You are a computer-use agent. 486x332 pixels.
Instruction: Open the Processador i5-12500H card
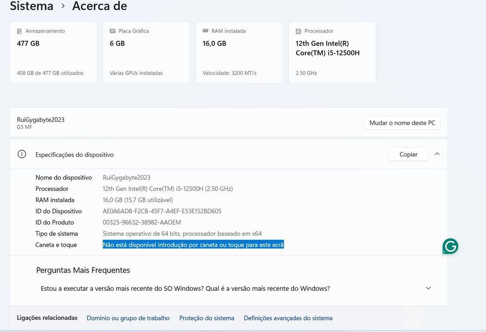[332, 52]
